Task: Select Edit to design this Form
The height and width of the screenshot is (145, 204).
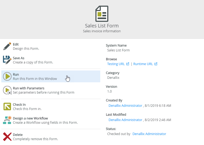Action: [x=26, y=47]
